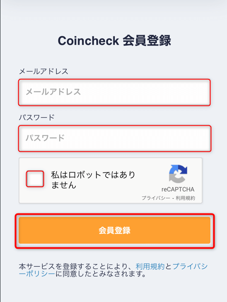Click the reCAPTCHA brand text under logo
Image resolution: width=227 pixels, height=302 pixels.
pos(178,189)
